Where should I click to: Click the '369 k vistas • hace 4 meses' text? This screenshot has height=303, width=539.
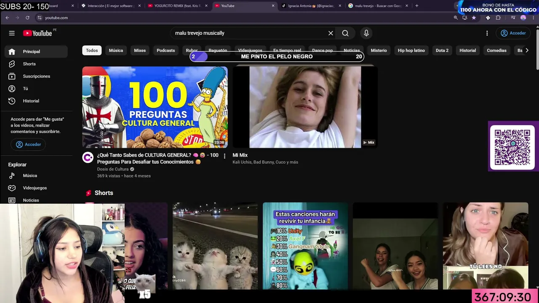(124, 176)
